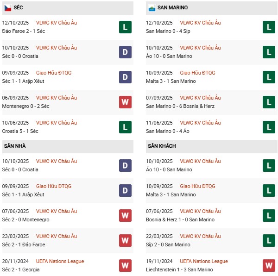This screenshot has height=276, width=278.
Task: Open VLWC KV Châu Âu link dated 23/03/2025
Action: pyautogui.click(x=57, y=236)
